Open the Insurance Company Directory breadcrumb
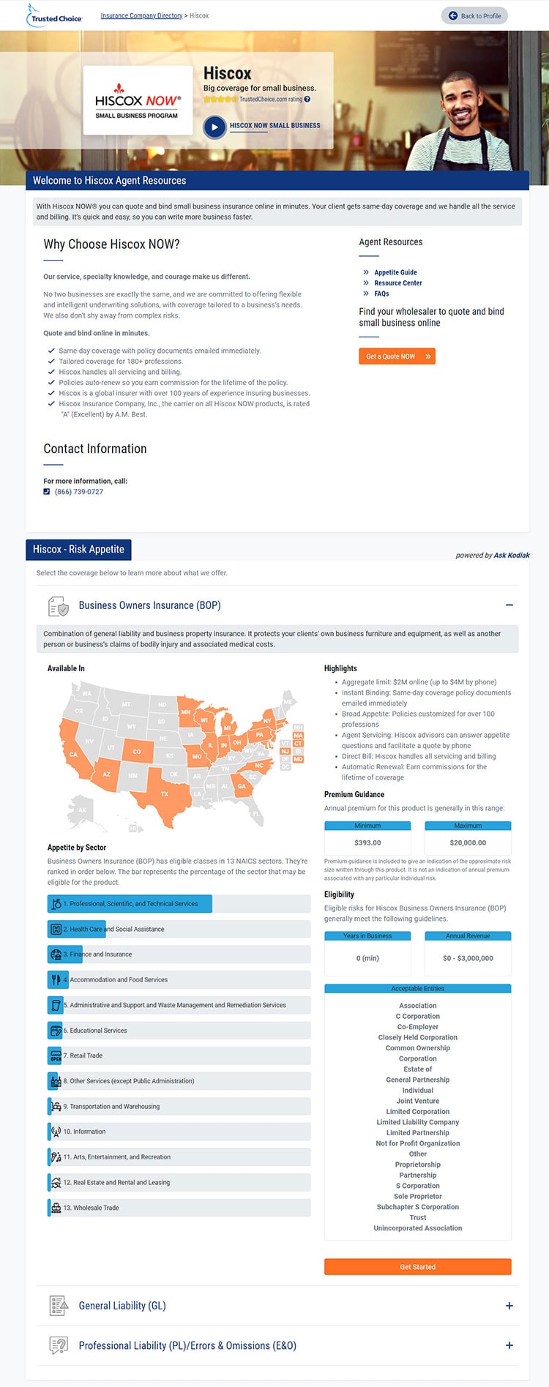The image size is (549, 1387). [x=141, y=15]
